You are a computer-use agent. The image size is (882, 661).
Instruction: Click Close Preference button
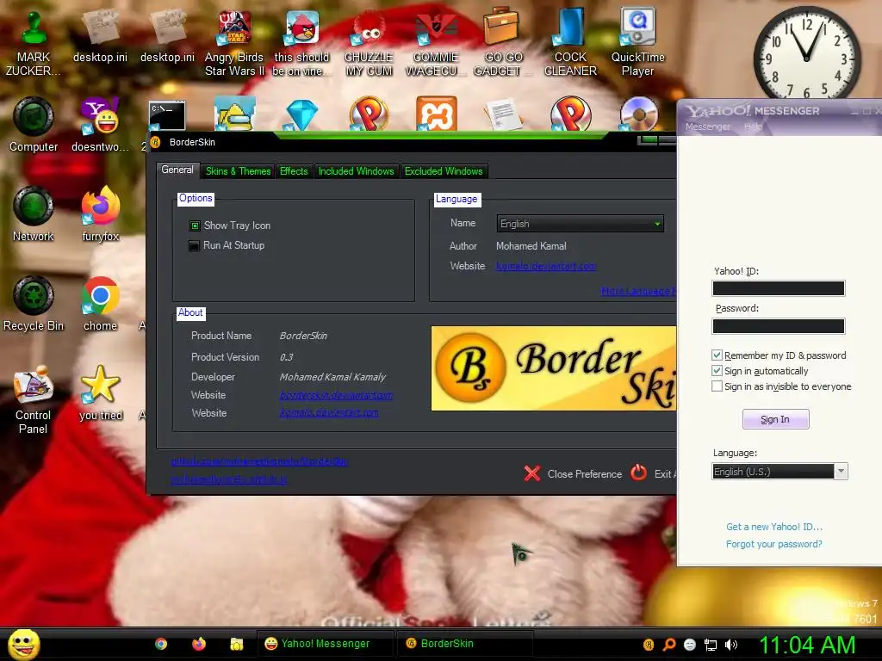click(573, 474)
